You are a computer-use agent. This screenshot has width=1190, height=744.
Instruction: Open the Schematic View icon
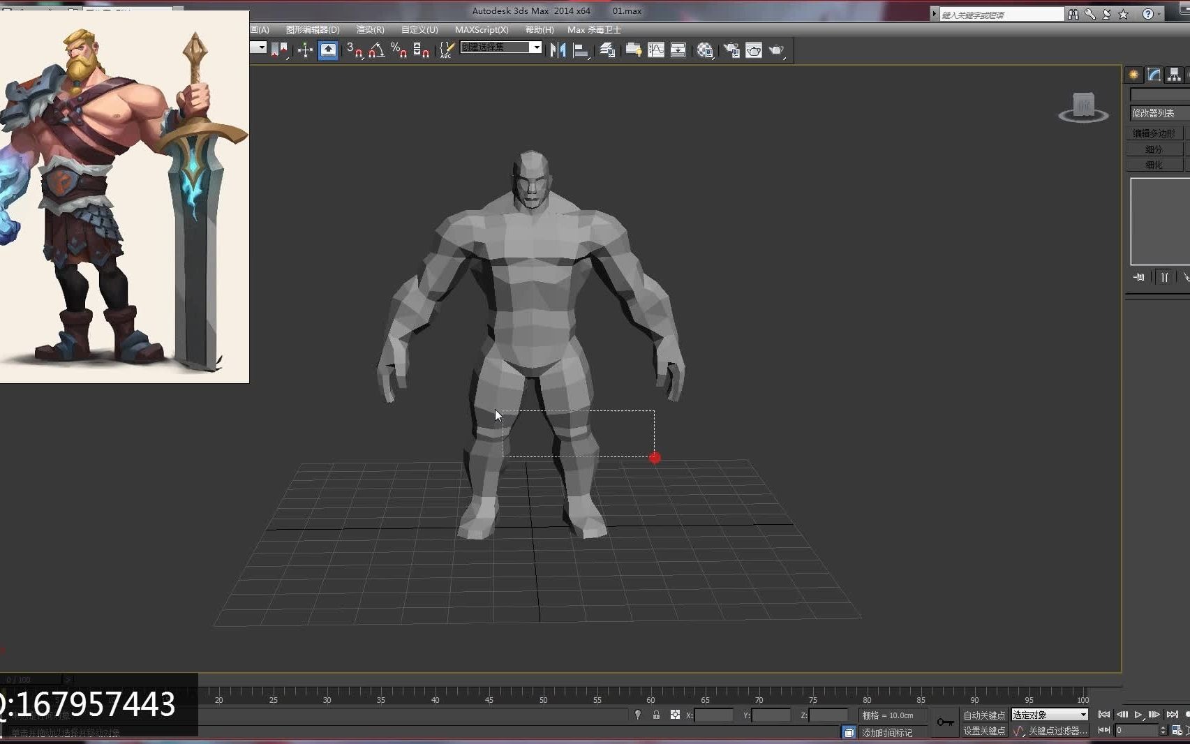(x=678, y=50)
